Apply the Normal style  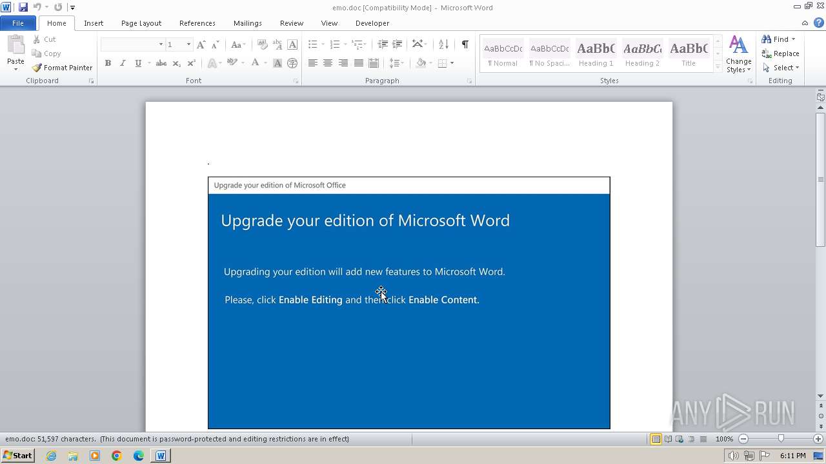point(503,53)
